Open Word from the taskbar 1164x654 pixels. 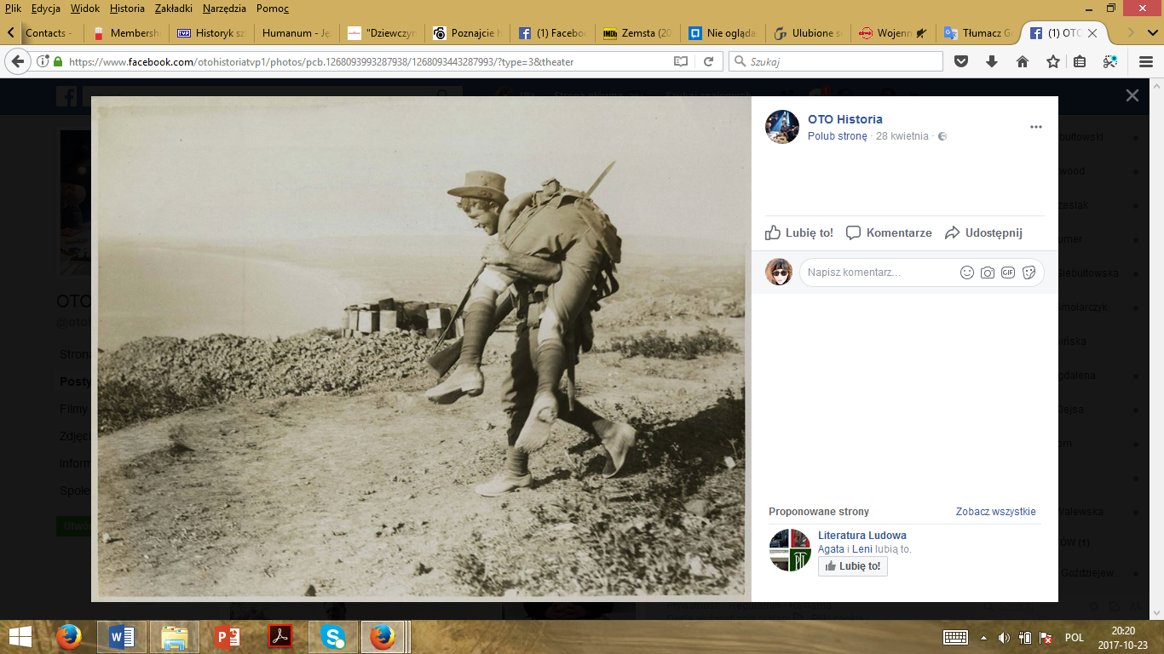[122, 637]
